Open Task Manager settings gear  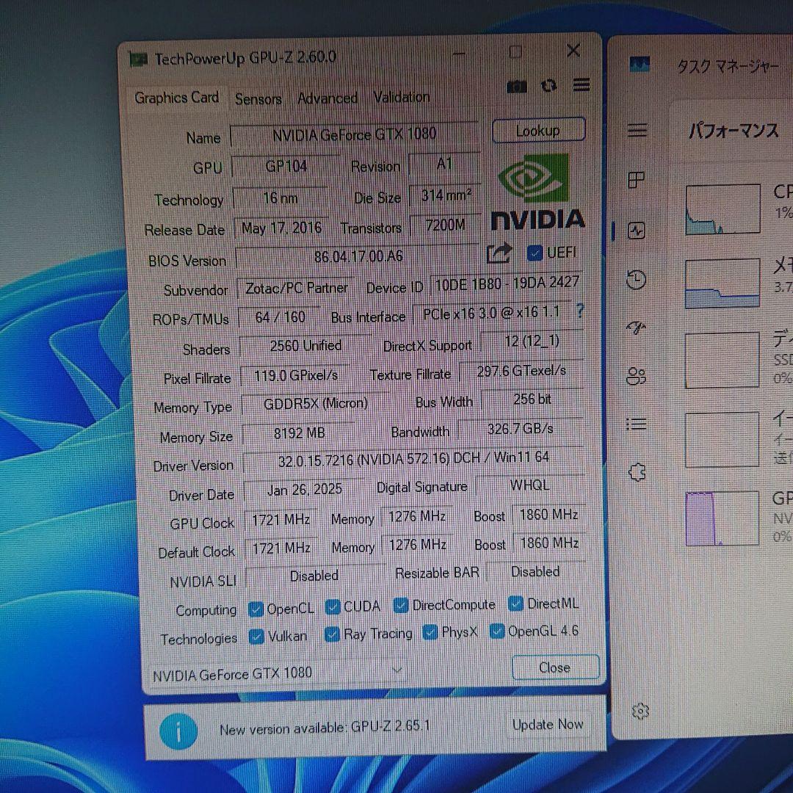(640, 711)
